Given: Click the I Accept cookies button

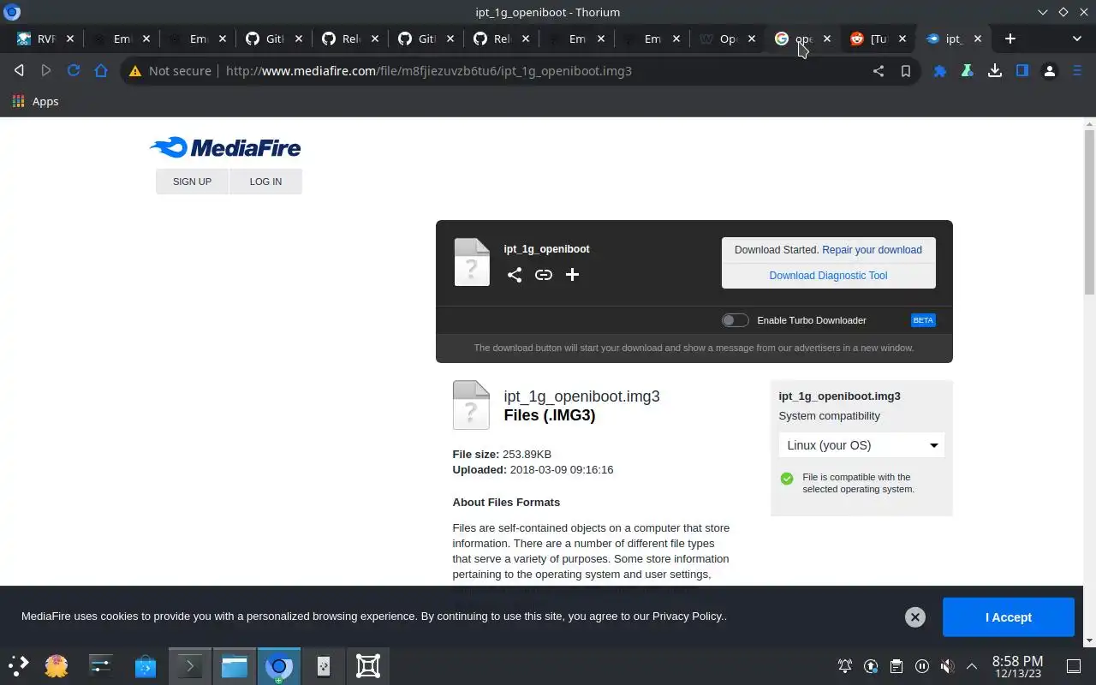Looking at the screenshot, I should click(x=1009, y=617).
